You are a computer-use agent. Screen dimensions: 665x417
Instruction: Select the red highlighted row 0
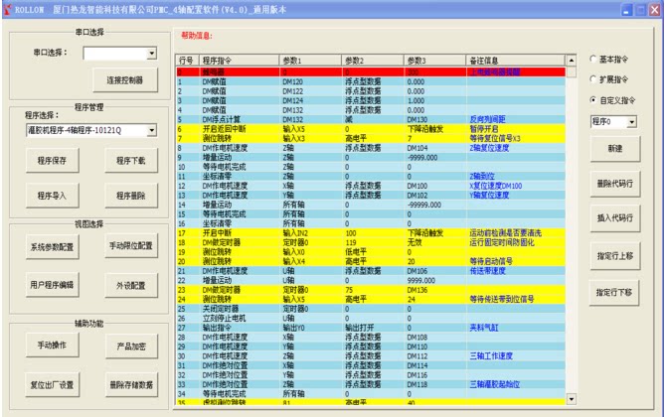[371, 72]
